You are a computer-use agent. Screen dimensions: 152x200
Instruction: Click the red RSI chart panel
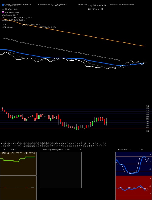(x=133, y=188)
